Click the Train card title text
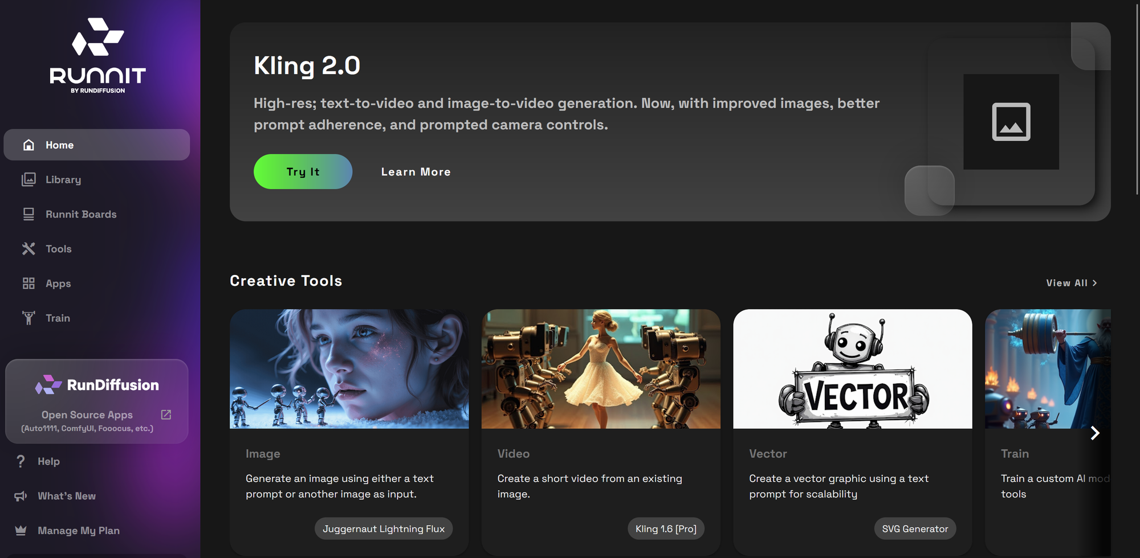The image size is (1140, 558). pyautogui.click(x=1015, y=454)
